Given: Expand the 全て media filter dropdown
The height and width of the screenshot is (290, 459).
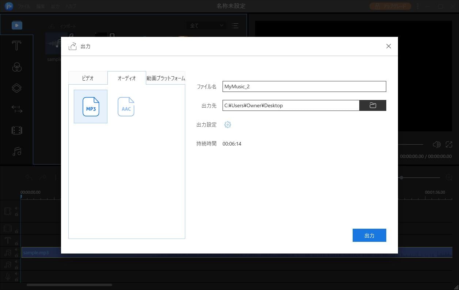Looking at the screenshot, I should (206, 26).
